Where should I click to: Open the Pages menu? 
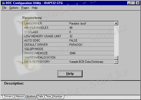[25, 8]
